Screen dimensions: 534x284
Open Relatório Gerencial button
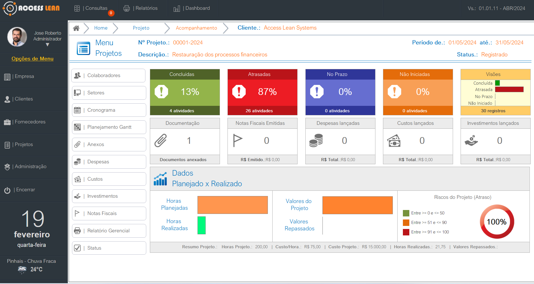tap(109, 231)
